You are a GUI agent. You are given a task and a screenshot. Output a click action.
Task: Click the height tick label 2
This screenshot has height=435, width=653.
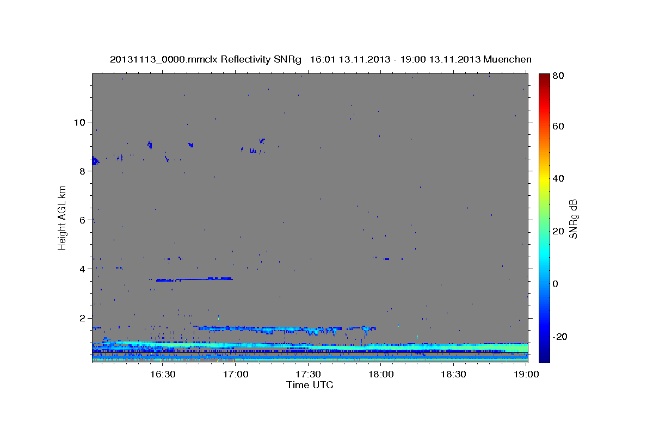(82, 318)
